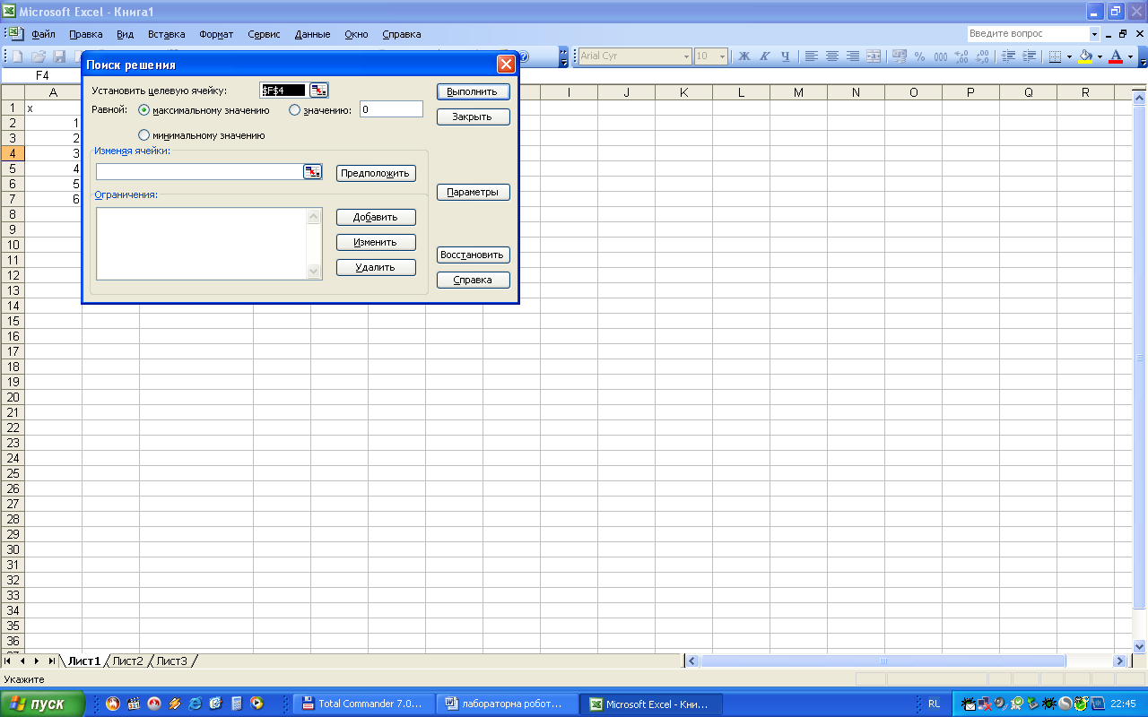Screen dimensions: 1148x717
Task: Select 'минимальному значению' radio button
Action: tap(144, 135)
